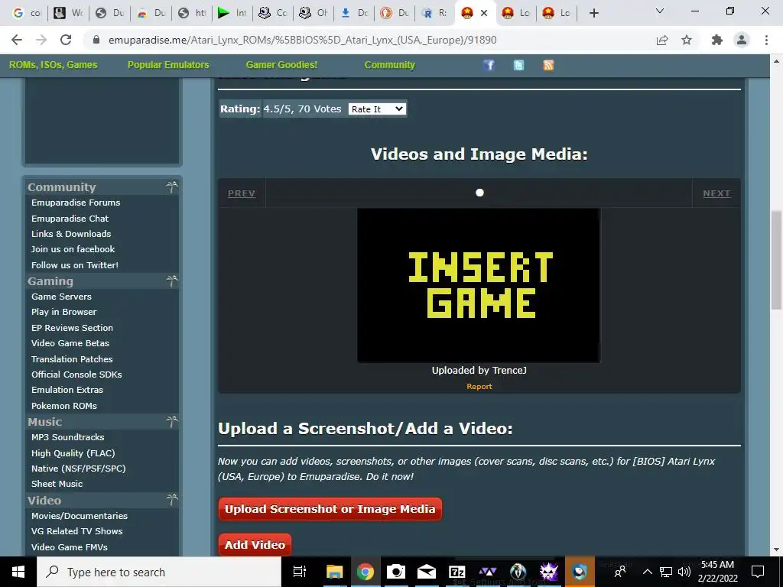Click the browser address bar URL
The image size is (783, 587).
[303, 40]
